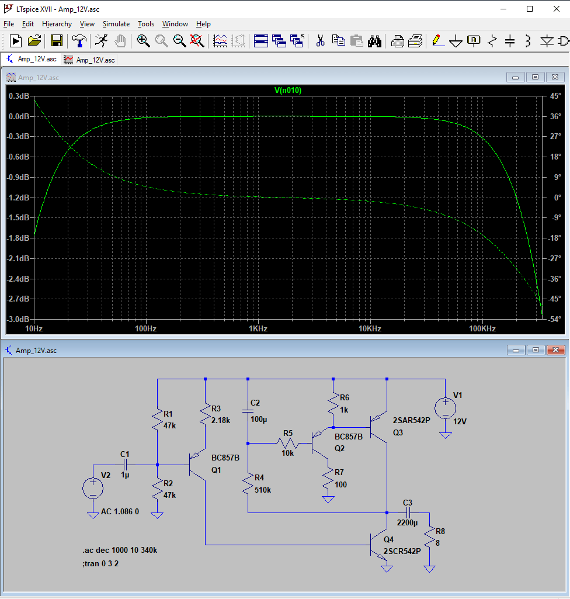
Task: Click the Zoom In magnifier with plus
Action: 143,41
